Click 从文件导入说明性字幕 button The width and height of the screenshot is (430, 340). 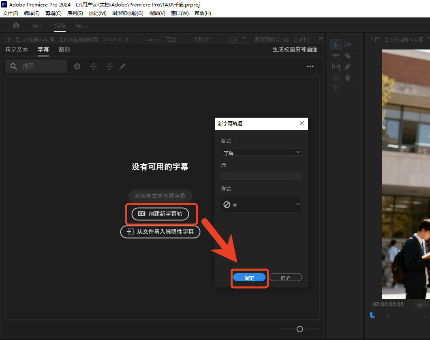coord(160,232)
